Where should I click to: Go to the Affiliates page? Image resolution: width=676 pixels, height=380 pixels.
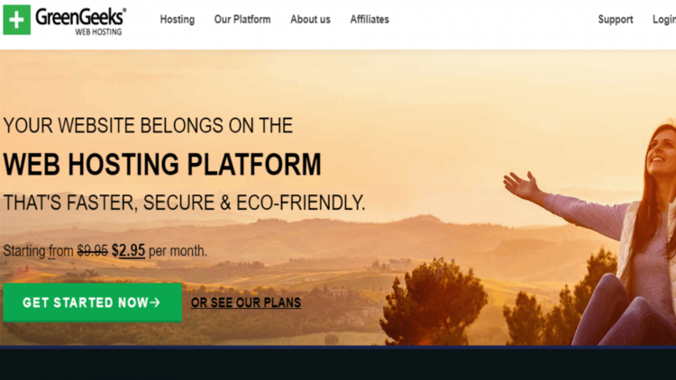pyautogui.click(x=370, y=20)
